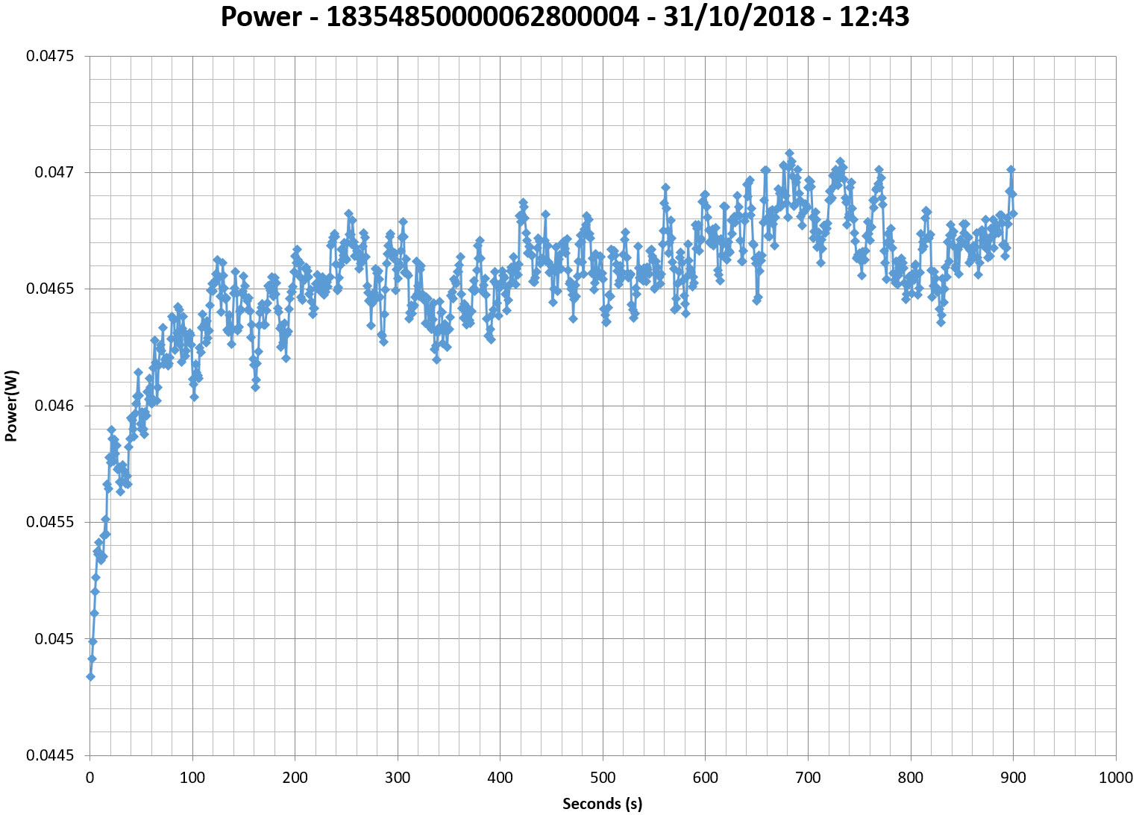Screen dimensions: 1136x815
Task: Click the chart title starting with "Power"
Action: (x=565, y=16)
